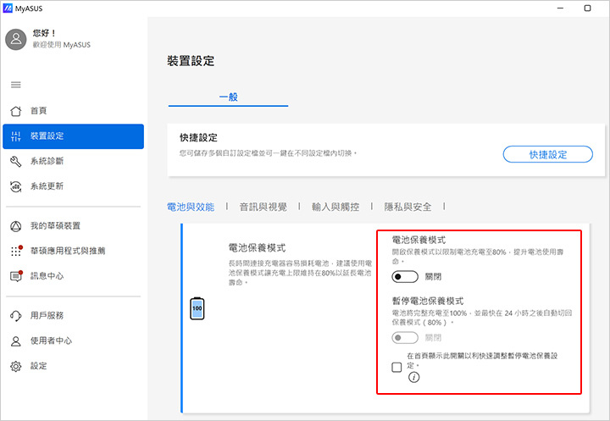The height and width of the screenshot is (421, 610).
Task: Click the headset icon beside 用戶服務
Action: tap(15, 316)
